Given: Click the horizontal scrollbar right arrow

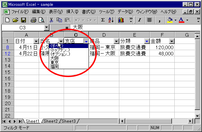Looking at the screenshot, I should pyautogui.click(x=190, y=121).
